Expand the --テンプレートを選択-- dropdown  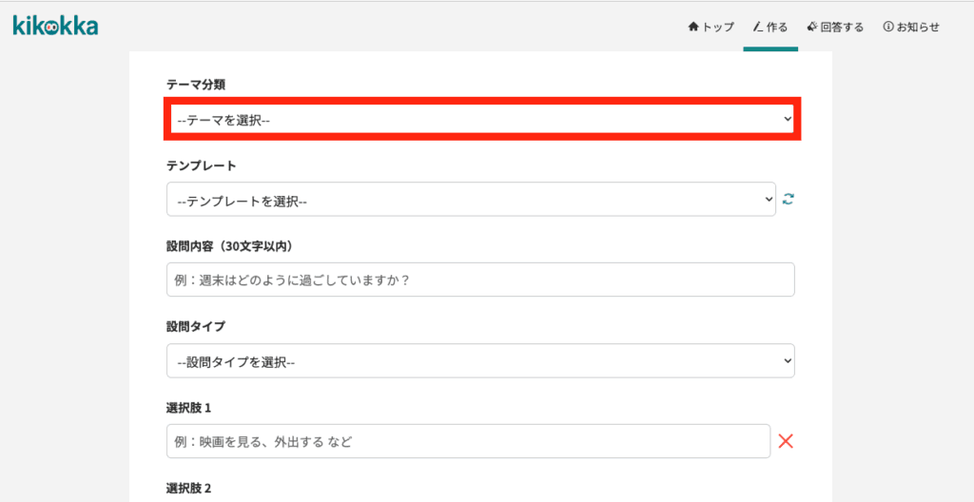[x=471, y=199]
